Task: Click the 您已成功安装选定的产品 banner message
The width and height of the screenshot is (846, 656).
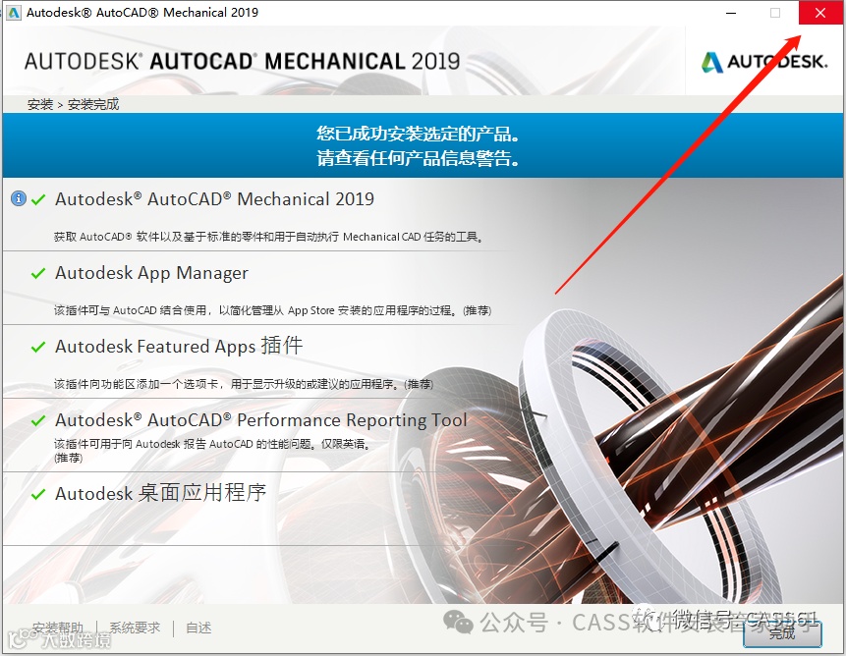Action: point(419,134)
